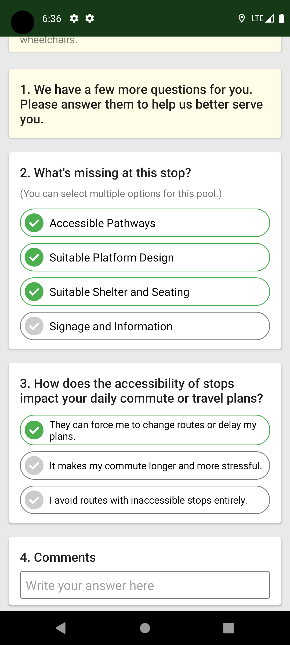Screen dimensions: 290x645
Task: Tap the 'What's missing at this stop?' heading
Action: (106, 173)
